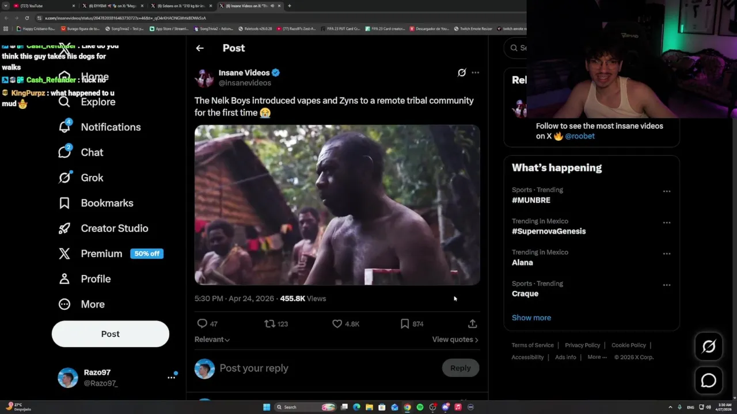737x414 pixels.
Task: Open the @insanevideos handle link
Action: click(245, 83)
